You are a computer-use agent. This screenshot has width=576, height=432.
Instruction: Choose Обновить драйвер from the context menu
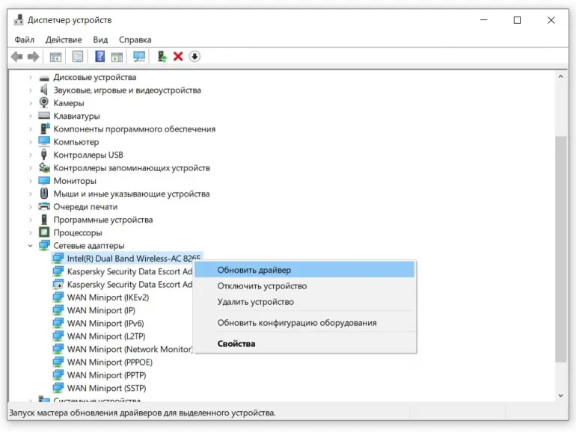(x=254, y=270)
